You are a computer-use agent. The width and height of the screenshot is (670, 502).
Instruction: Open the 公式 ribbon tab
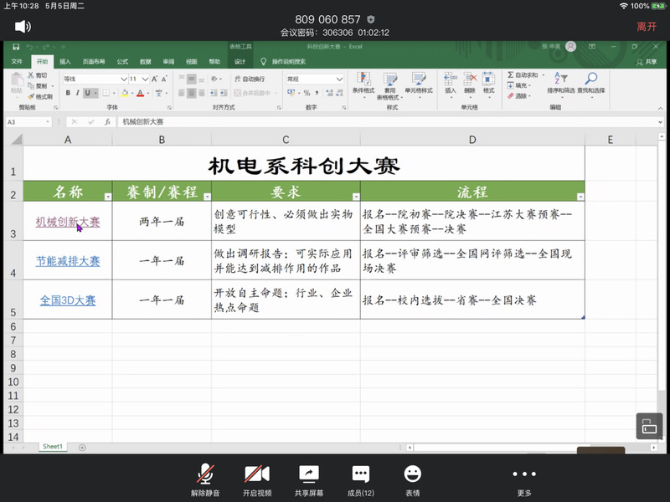(x=122, y=61)
